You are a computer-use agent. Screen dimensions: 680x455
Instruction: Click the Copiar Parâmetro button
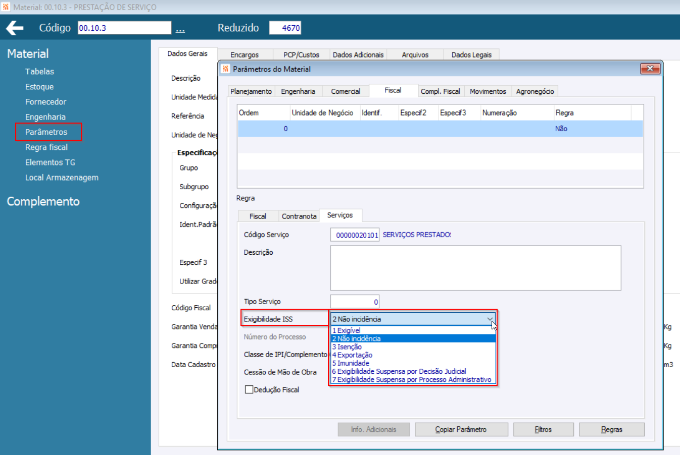461,430
